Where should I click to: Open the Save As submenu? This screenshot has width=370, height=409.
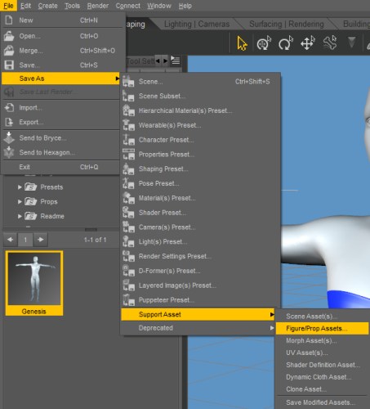tap(60, 79)
